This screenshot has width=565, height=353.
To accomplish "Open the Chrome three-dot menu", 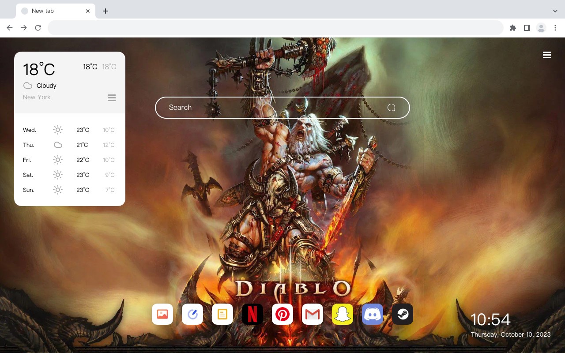I will coord(555,28).
